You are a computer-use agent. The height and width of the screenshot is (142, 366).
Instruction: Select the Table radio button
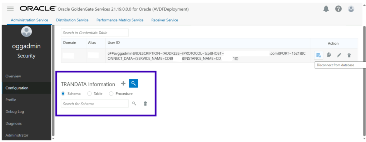pos(89,93)
